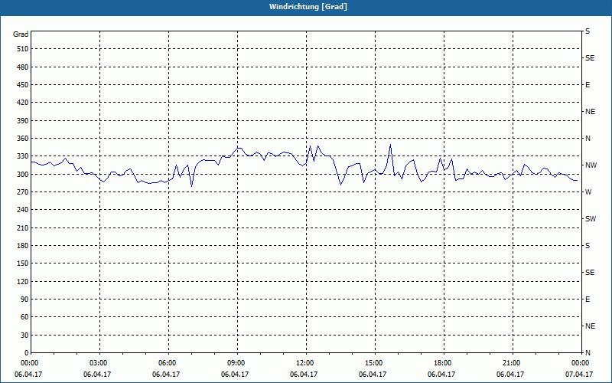Click the 510 y-axis value
612x383 pixels.
tap(23, 49)
